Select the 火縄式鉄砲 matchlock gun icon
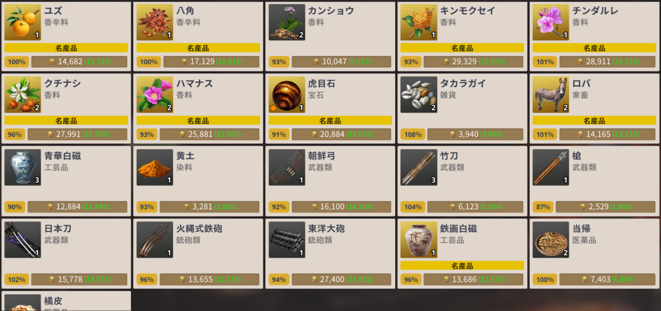The width and height of the screenshot is (661, 311). coord(155,240)
